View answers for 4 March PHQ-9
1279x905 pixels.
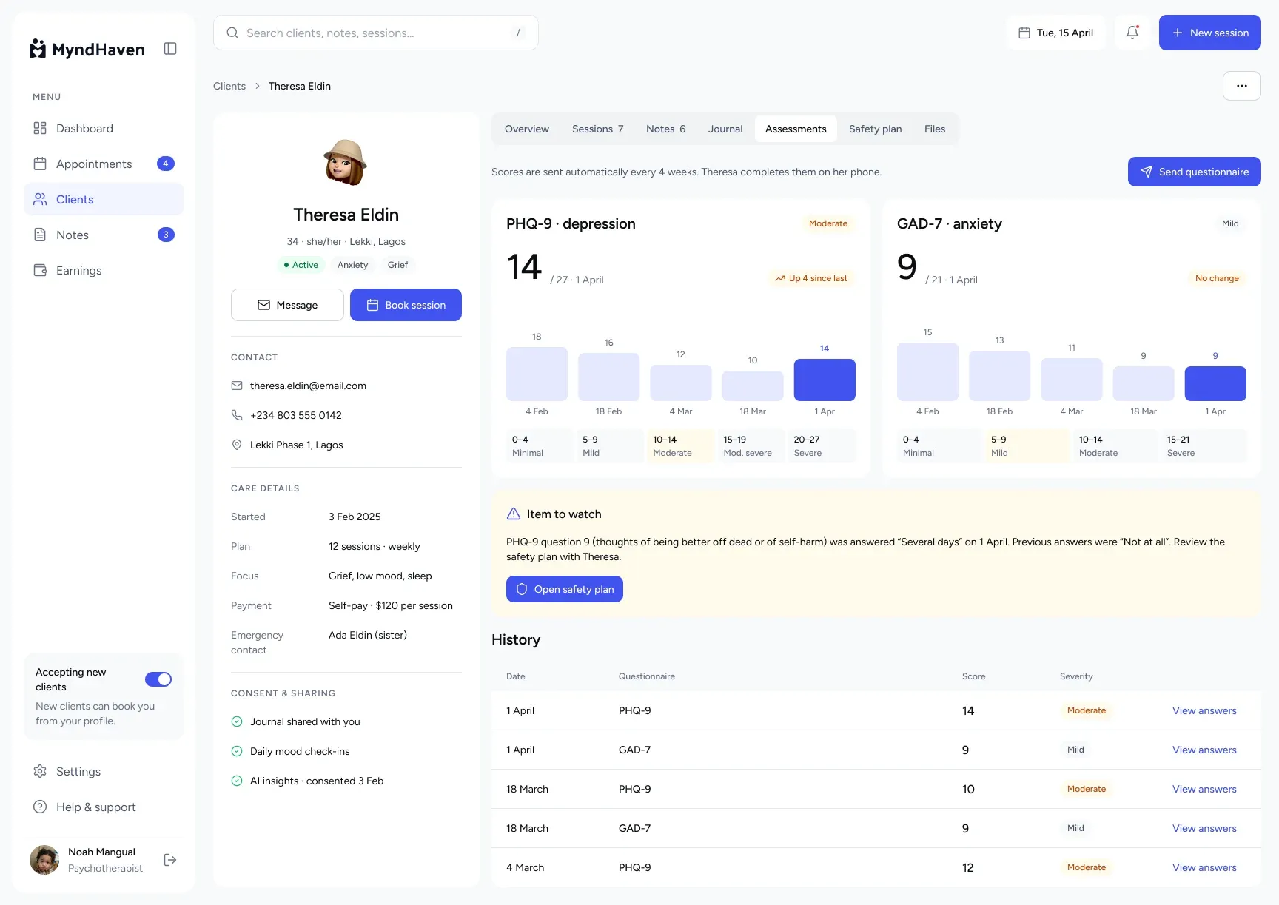1204,867
